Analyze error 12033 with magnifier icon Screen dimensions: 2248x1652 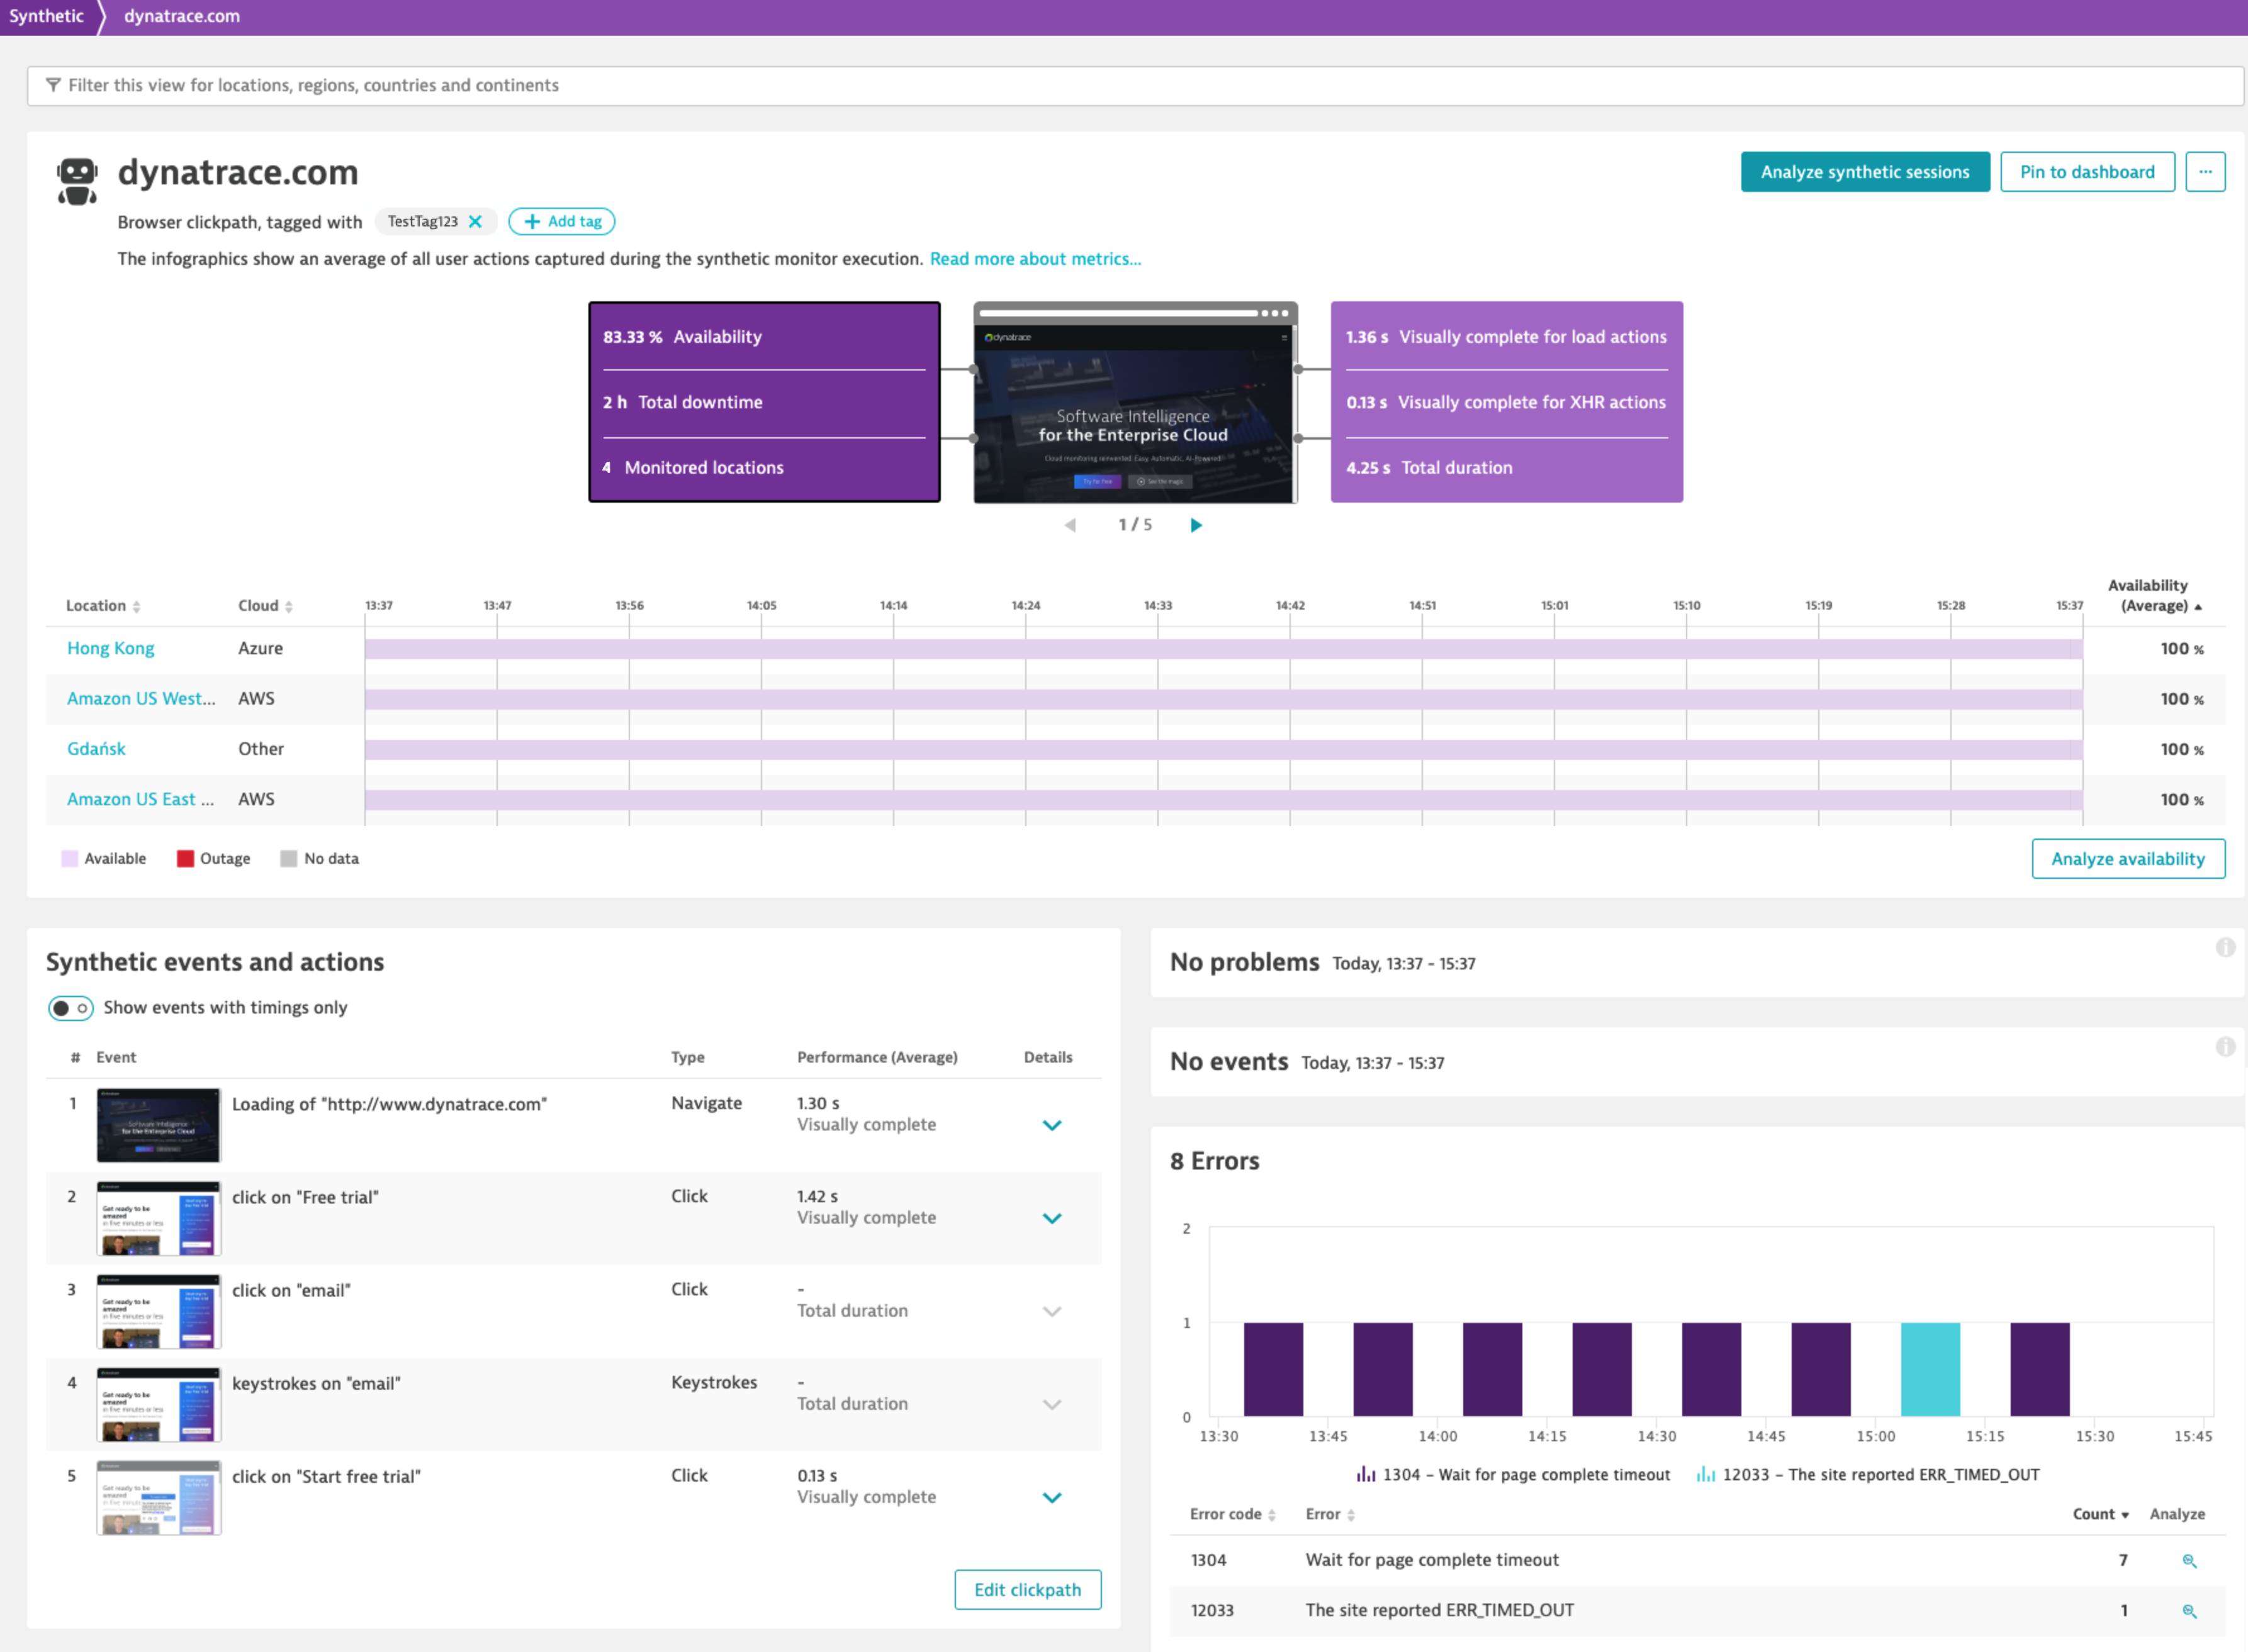[x=2189, y=1611]
